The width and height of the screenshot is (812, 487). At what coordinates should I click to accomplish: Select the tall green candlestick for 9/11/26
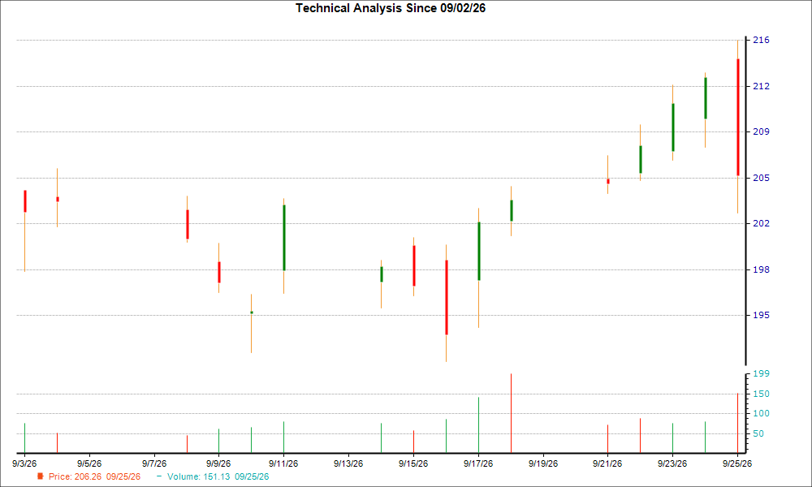[x=283, y=238]
